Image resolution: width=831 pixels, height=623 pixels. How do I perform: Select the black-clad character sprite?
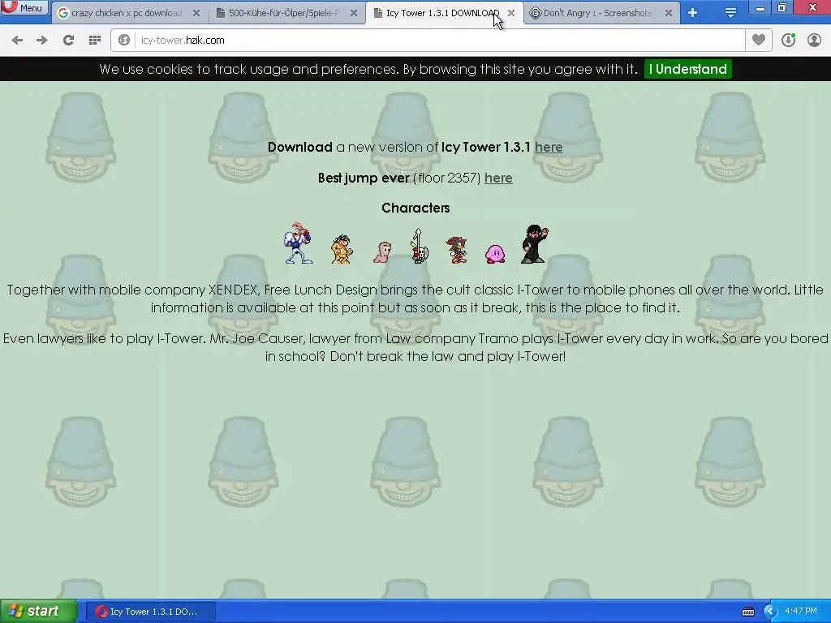pos(534,244)
